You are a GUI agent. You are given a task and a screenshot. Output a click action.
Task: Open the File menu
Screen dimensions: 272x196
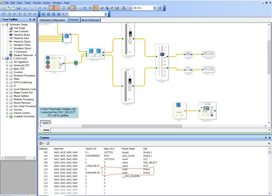point(6,3)
